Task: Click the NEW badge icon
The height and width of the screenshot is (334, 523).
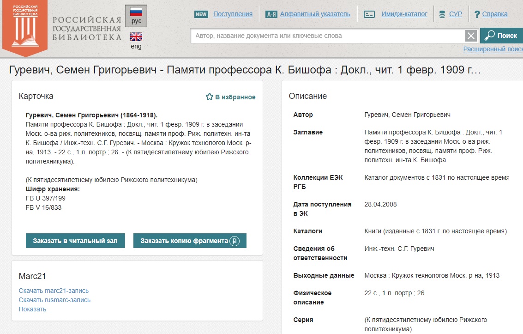Action: (x=201, y=14)
